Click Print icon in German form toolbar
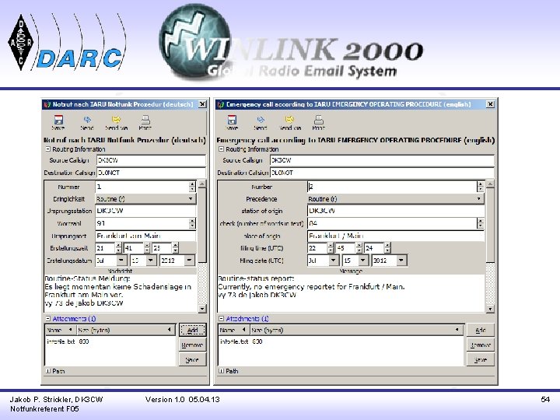This screenshot has width=560, height=420. pos(145,123)
